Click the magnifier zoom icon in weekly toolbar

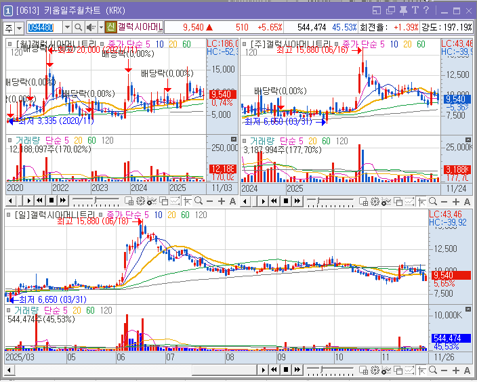coord(433,201)
